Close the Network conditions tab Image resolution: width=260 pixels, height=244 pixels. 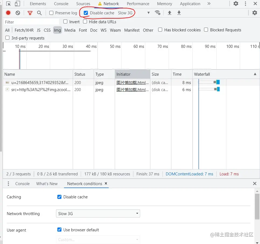point(106,183)
